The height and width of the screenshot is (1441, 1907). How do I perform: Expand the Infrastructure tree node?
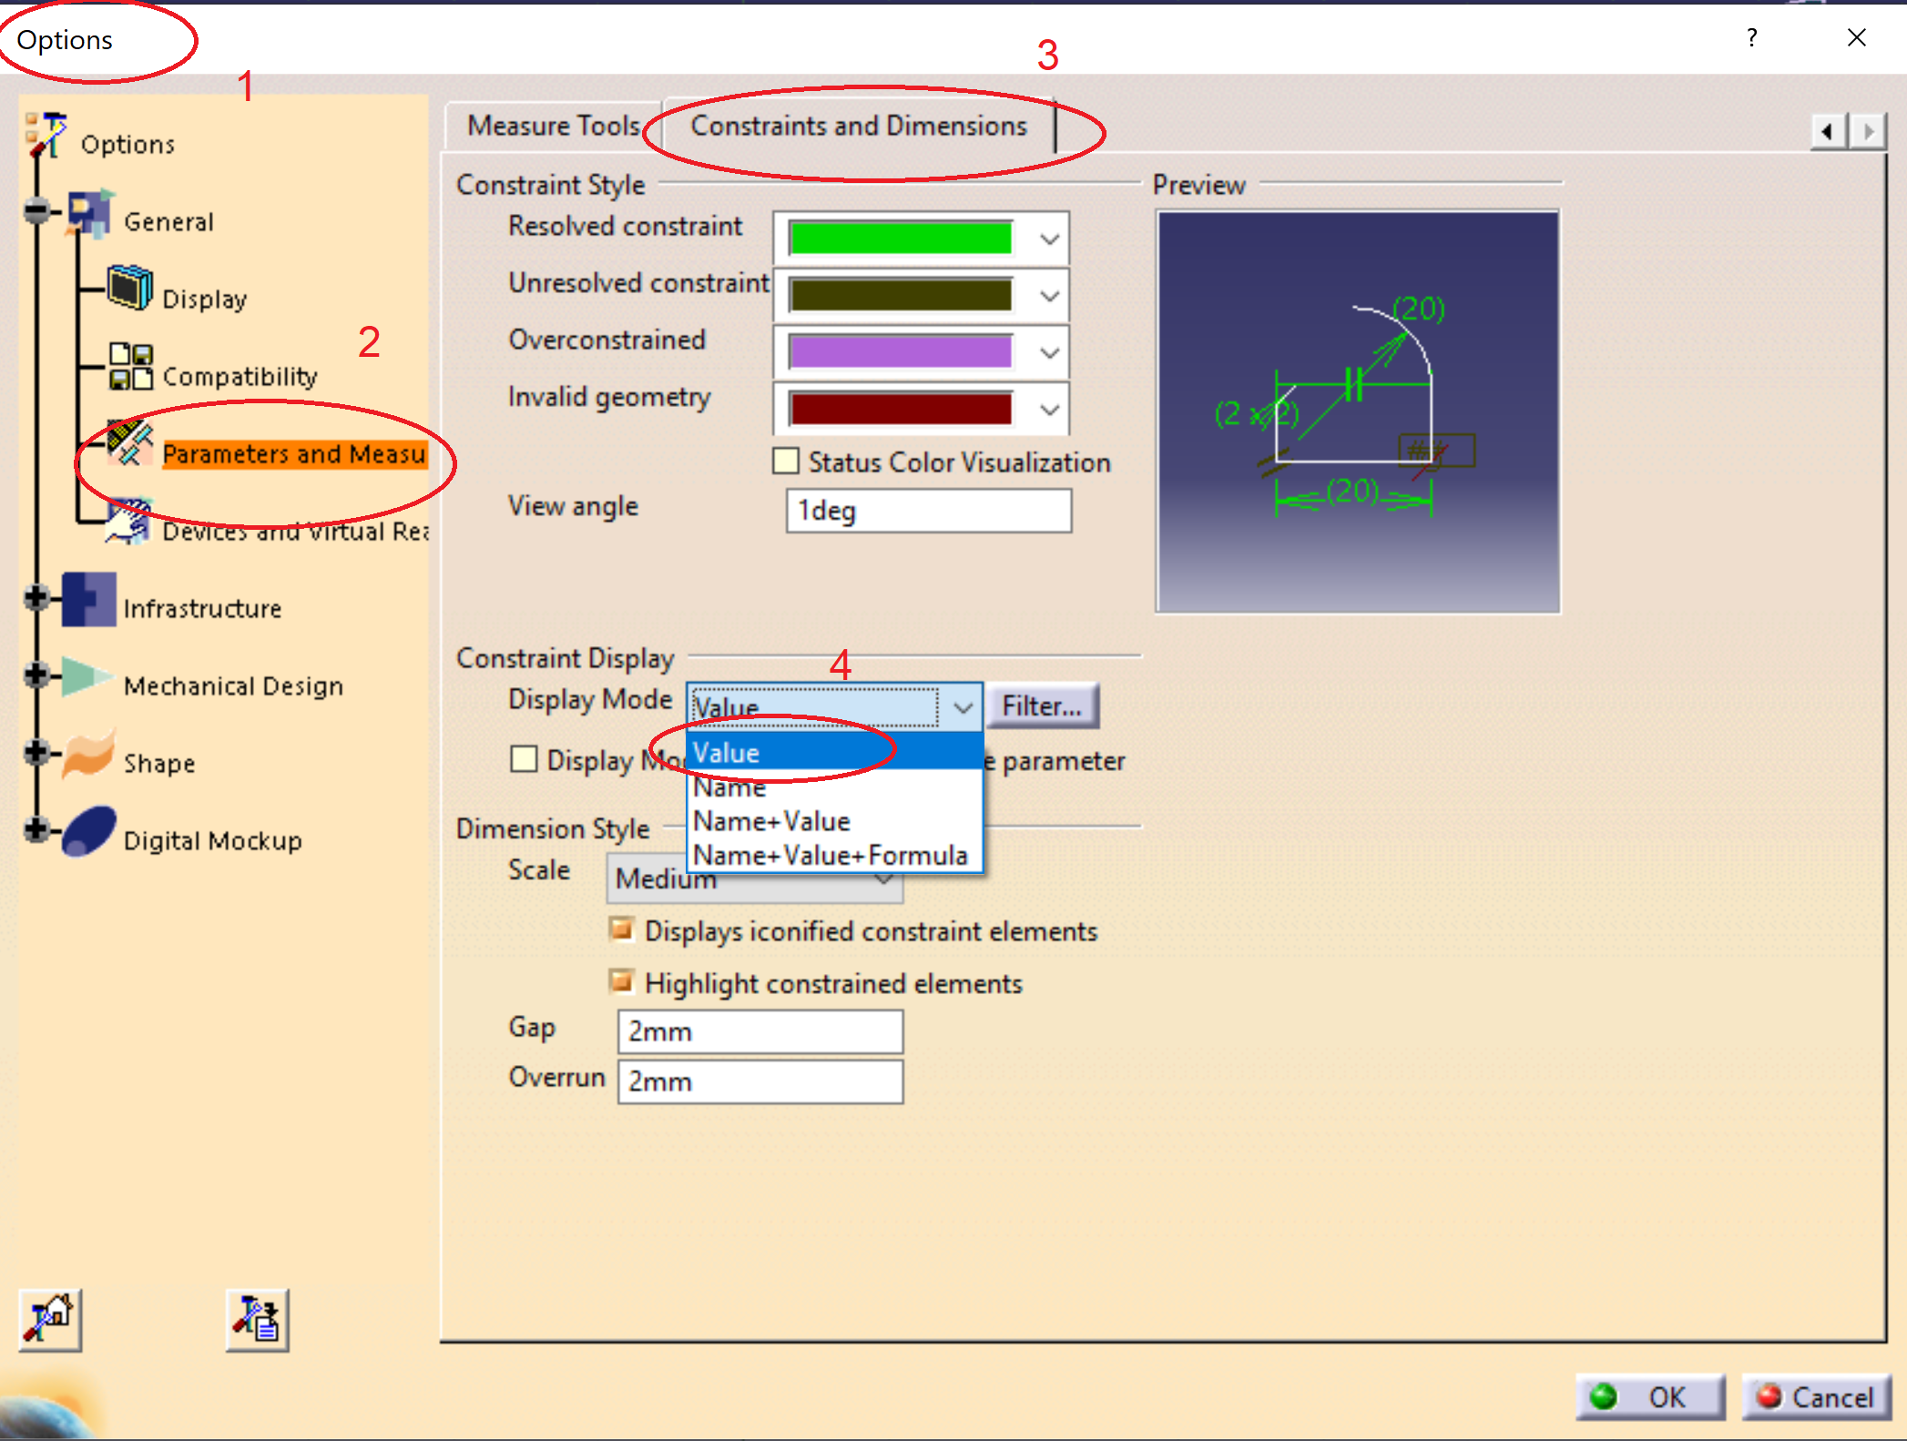pos(36,598)
